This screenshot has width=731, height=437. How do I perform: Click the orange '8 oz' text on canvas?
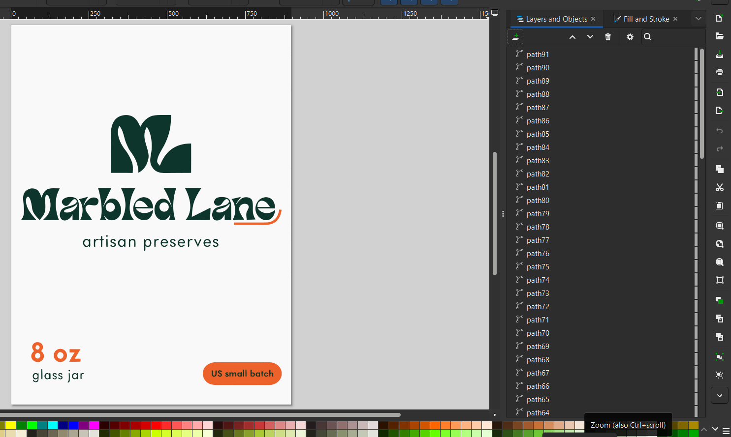click(x=56, y=352)
